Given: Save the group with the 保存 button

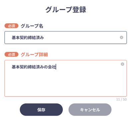Looking at the screenshot, I should (41, 110).
